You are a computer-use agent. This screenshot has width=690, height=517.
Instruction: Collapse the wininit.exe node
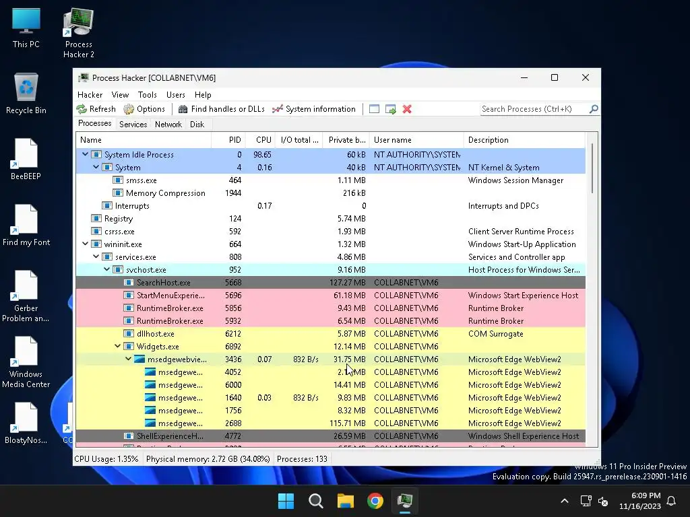86,244
